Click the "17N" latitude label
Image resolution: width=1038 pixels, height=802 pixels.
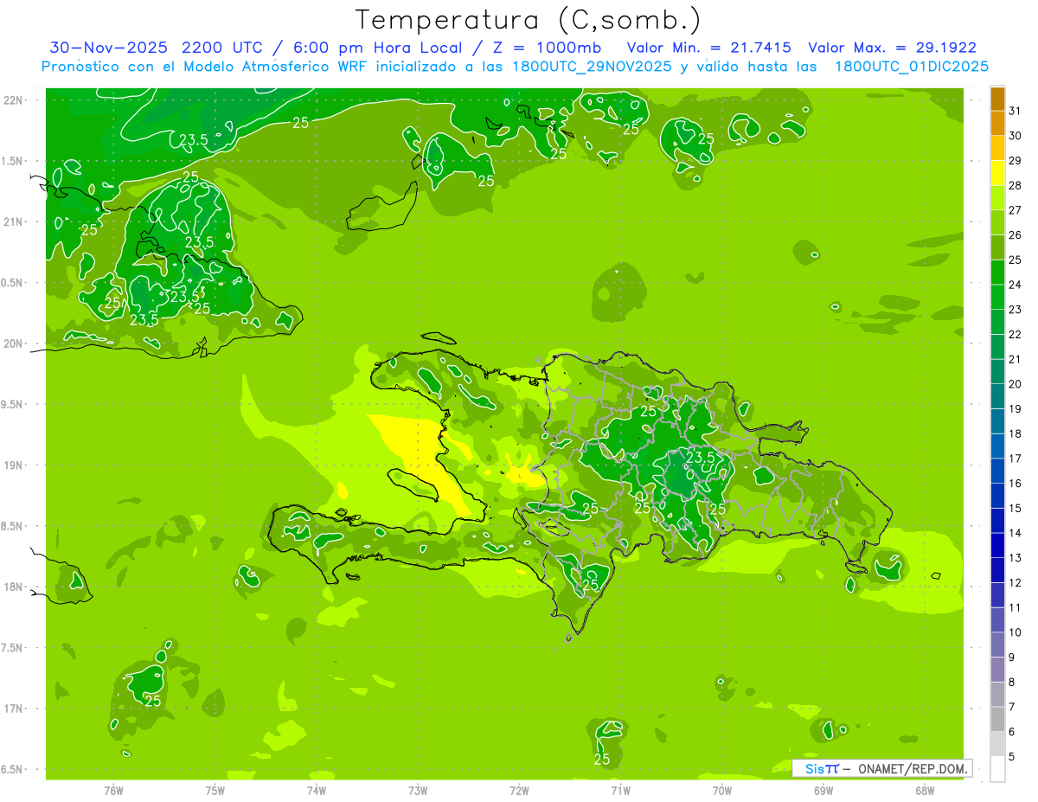click(14, 709)
